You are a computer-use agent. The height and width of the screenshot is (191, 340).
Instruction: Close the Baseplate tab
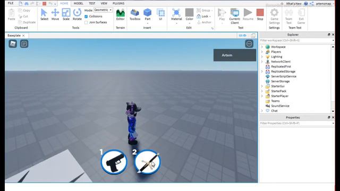23,36
